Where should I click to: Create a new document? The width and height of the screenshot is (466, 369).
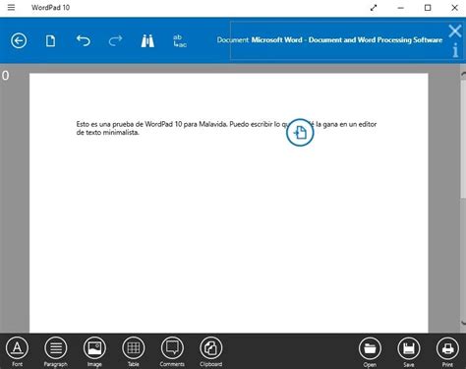tap(50, 41)
